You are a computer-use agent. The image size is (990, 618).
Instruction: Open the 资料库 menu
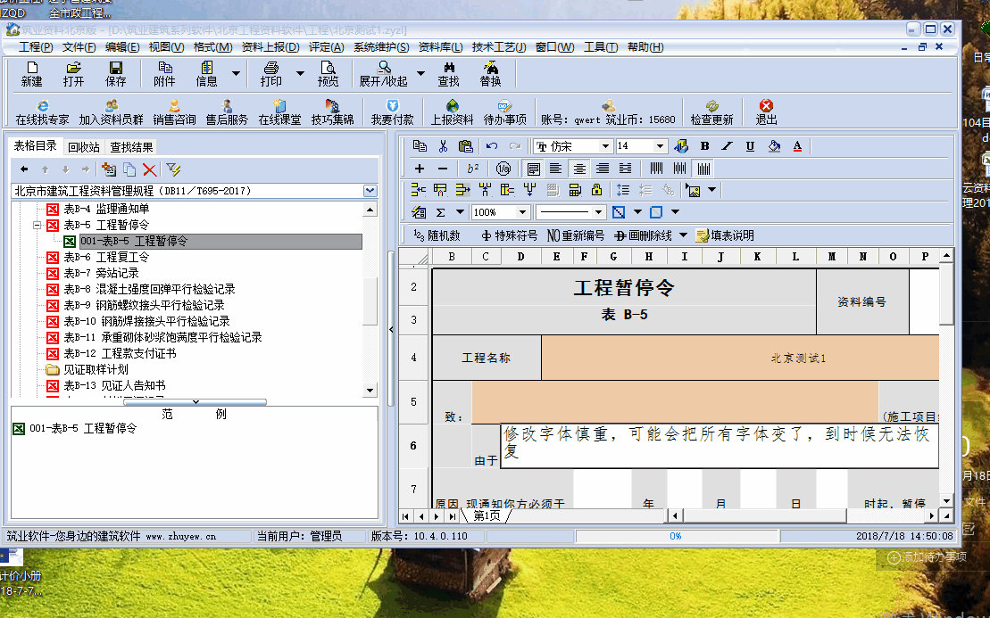coord(440,47)
